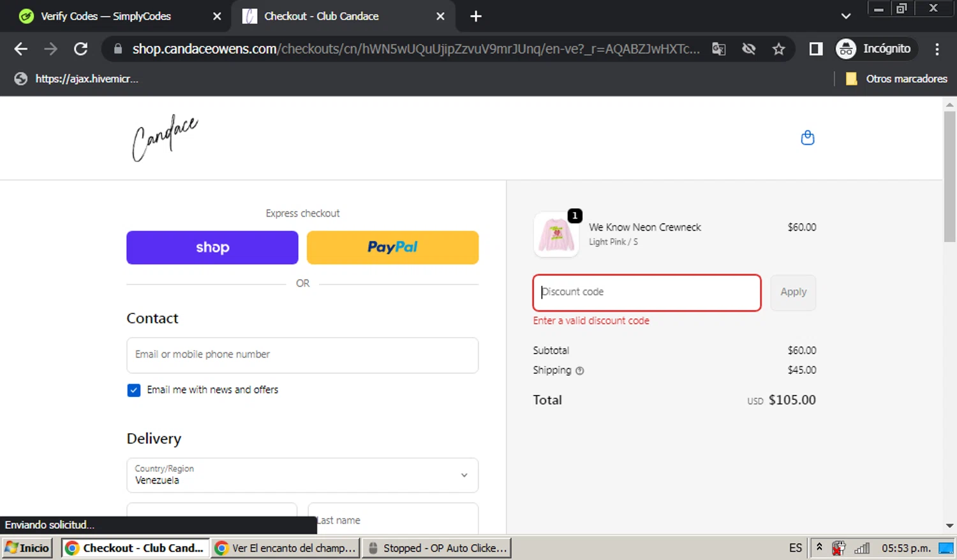957x560 pixels.
Task: Open the Inicio start button
Action: (27, 548)
